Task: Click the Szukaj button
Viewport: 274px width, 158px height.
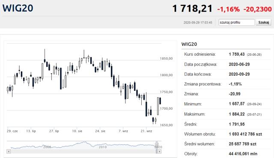Action: point(264,22)
